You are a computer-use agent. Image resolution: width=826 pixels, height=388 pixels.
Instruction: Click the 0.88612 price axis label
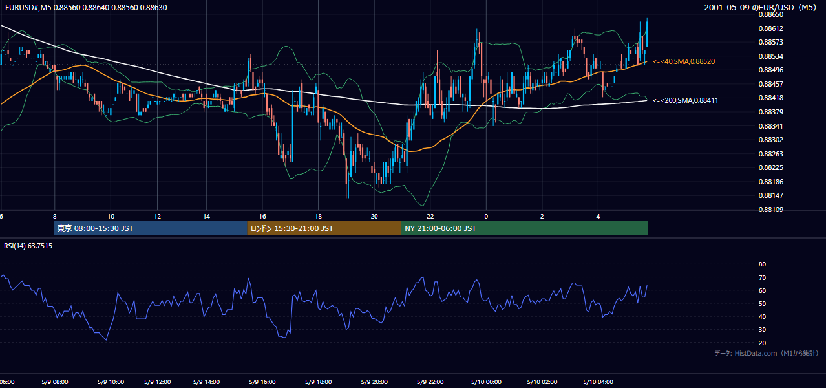(x=770, y=28)
